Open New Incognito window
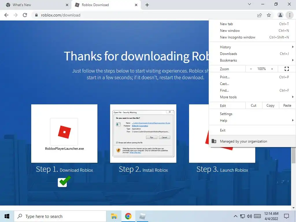296x222 pixels. click(252, 37)
